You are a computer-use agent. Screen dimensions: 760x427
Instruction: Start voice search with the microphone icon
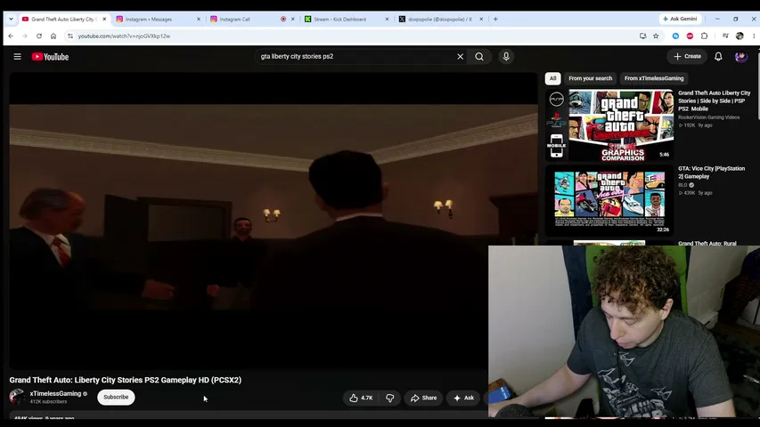coord(506,57)
